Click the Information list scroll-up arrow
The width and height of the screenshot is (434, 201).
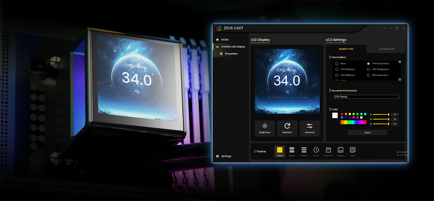tap(400, 62)
